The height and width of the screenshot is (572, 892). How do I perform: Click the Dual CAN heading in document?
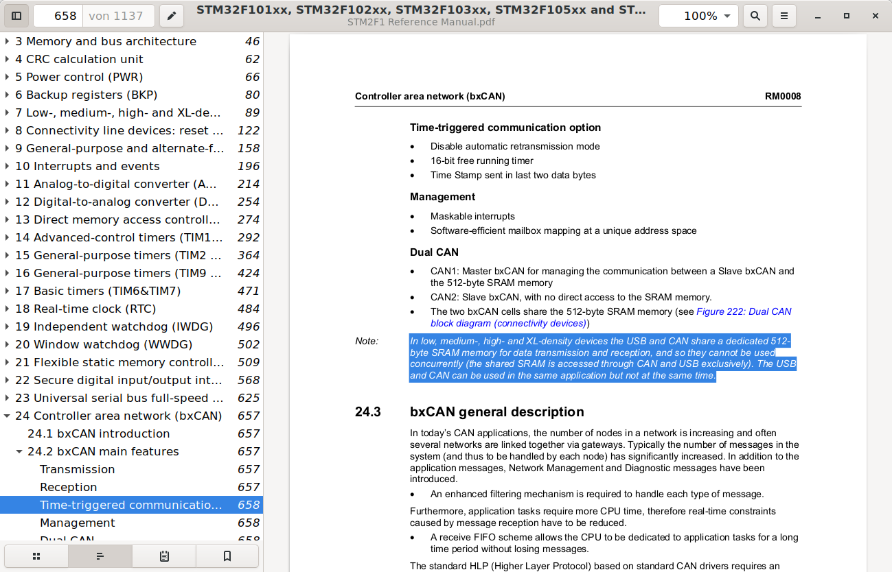click(434, 252)
